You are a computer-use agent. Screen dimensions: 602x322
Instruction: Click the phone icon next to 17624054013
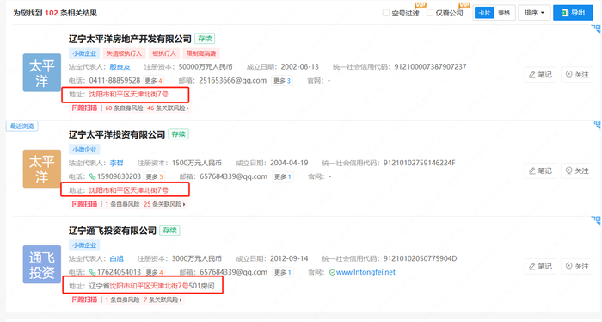pos(93,272)
